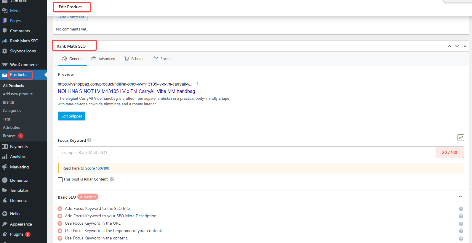472x243 pixels.
Task: Open Analytics in the sidebar
Action: pos(18,157)
